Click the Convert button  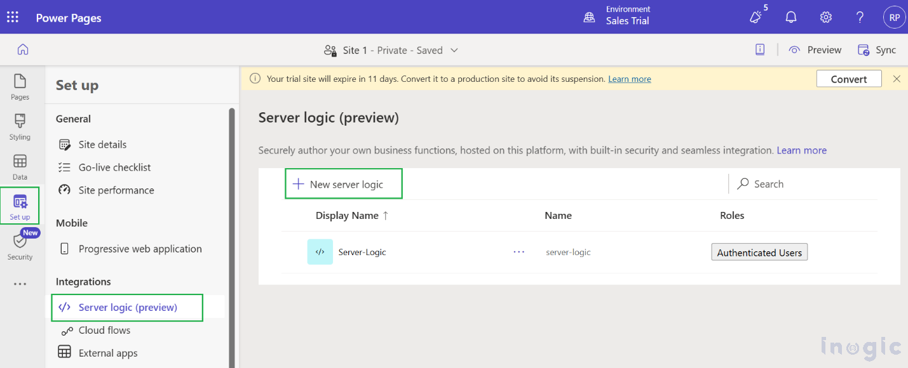pos(849,79)
